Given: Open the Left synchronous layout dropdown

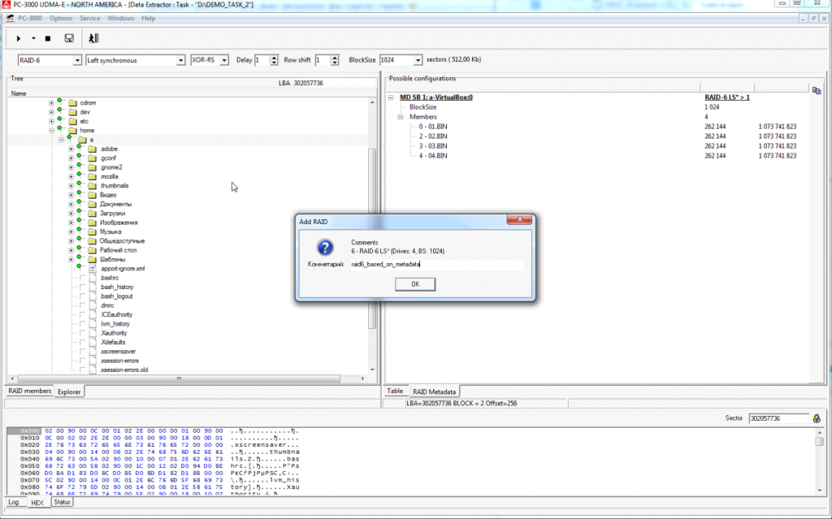Looking at the screenshot, I should click(x=181, y=60).
